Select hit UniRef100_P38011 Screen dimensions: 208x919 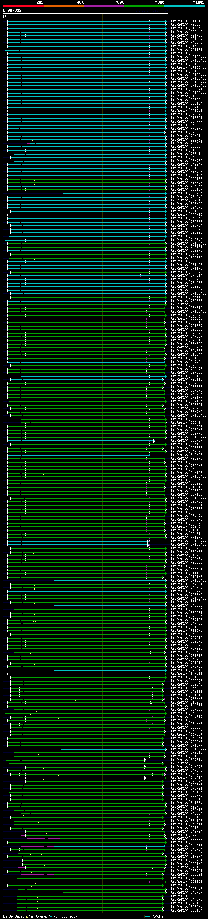tap(187, 799)
